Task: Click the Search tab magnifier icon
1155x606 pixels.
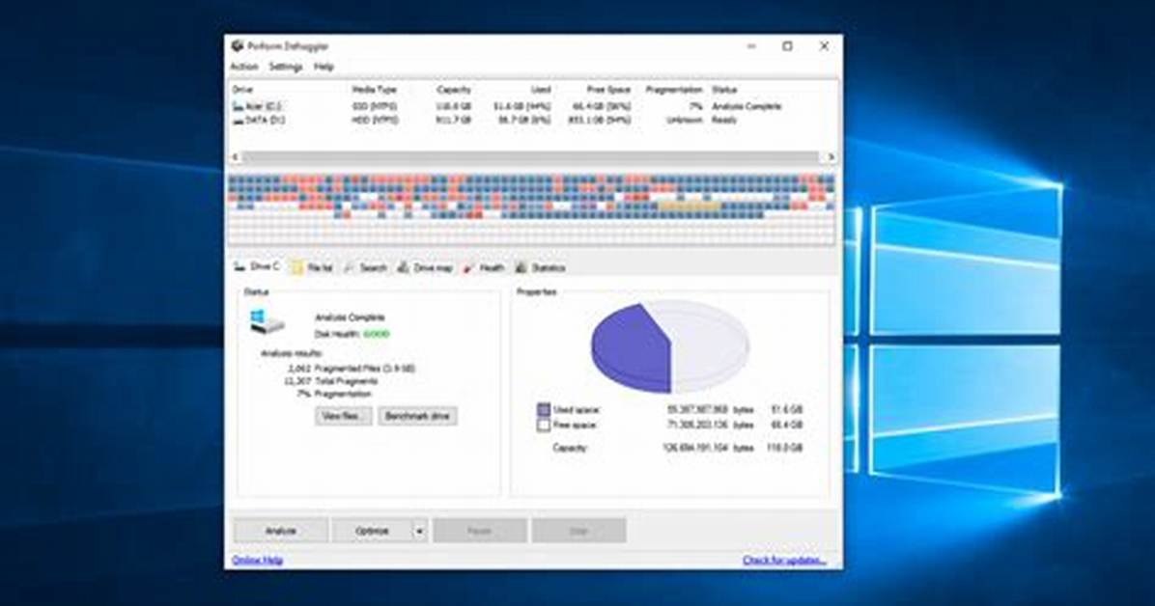Action: (350, 268)
